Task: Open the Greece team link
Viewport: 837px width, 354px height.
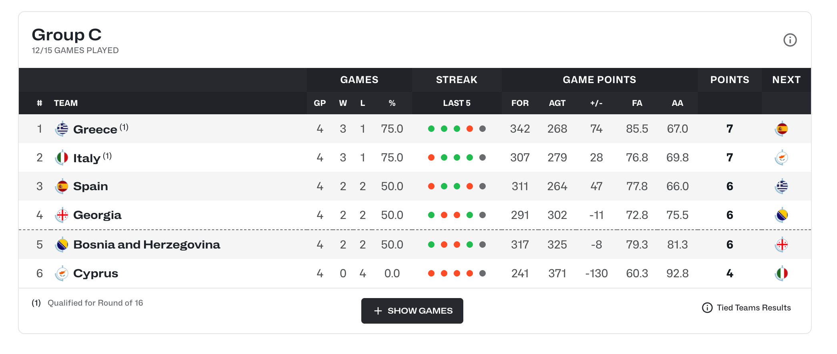Action: coord(95,129)
